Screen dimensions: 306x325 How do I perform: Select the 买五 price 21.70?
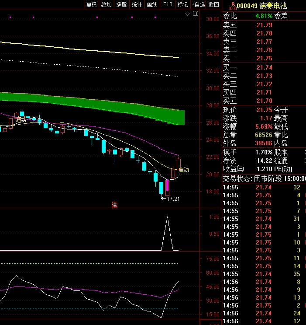click(265, 101)
